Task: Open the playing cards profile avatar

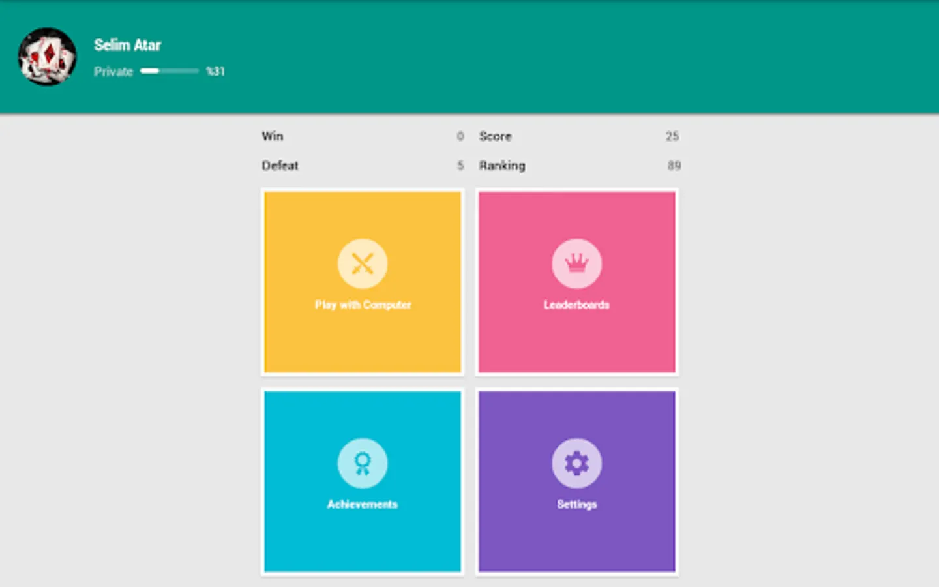Action: tap(47, 57)
